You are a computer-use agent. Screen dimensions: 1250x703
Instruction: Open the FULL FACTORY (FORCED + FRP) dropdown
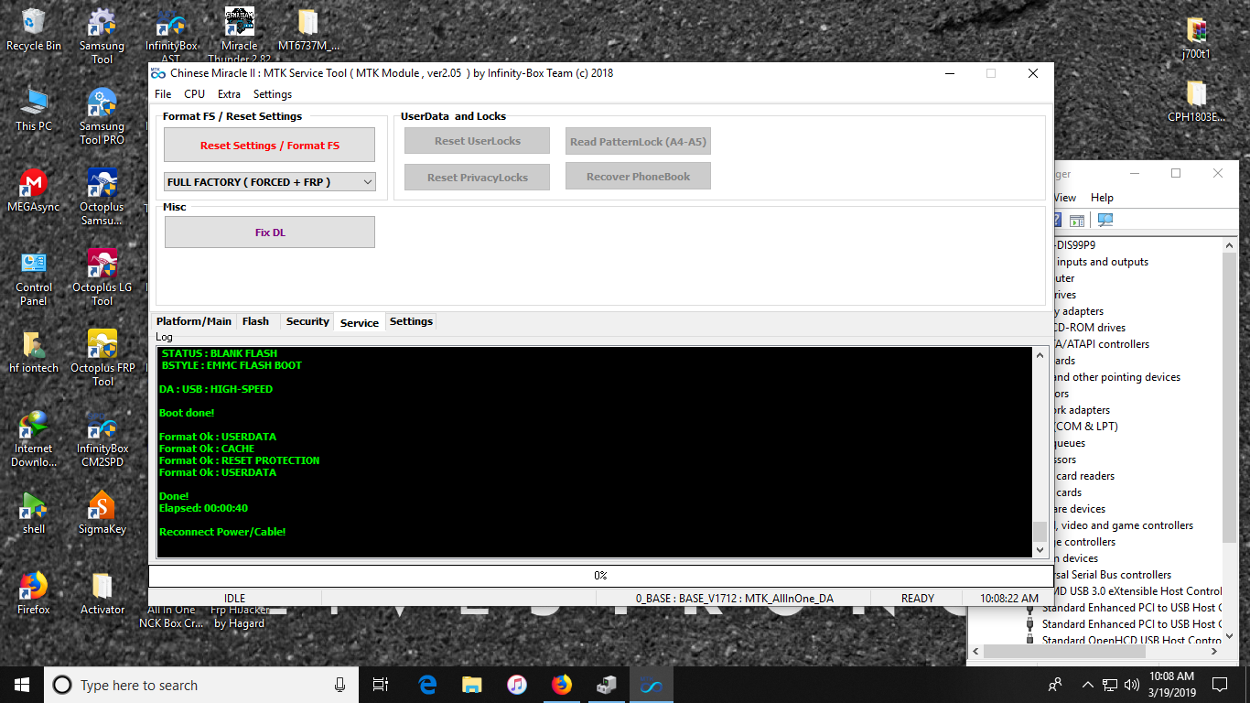[x=270, y=182]
